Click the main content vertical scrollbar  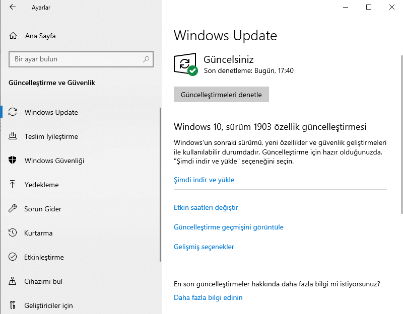click(401, 134)
